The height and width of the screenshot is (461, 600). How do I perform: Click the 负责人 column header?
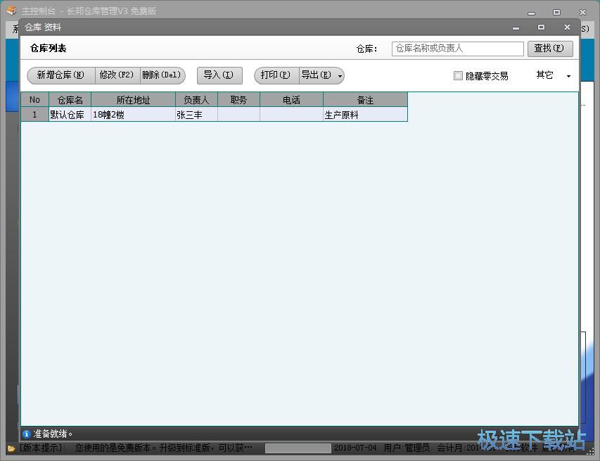point(196,99)
